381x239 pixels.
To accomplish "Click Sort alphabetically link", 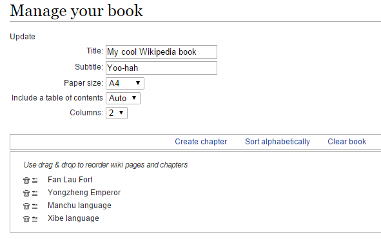I will tap(277, 142).
